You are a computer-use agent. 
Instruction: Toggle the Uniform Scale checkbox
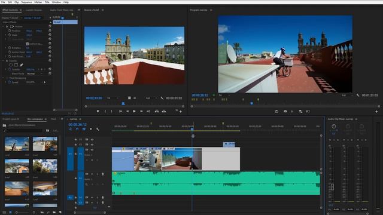(28, 44)
